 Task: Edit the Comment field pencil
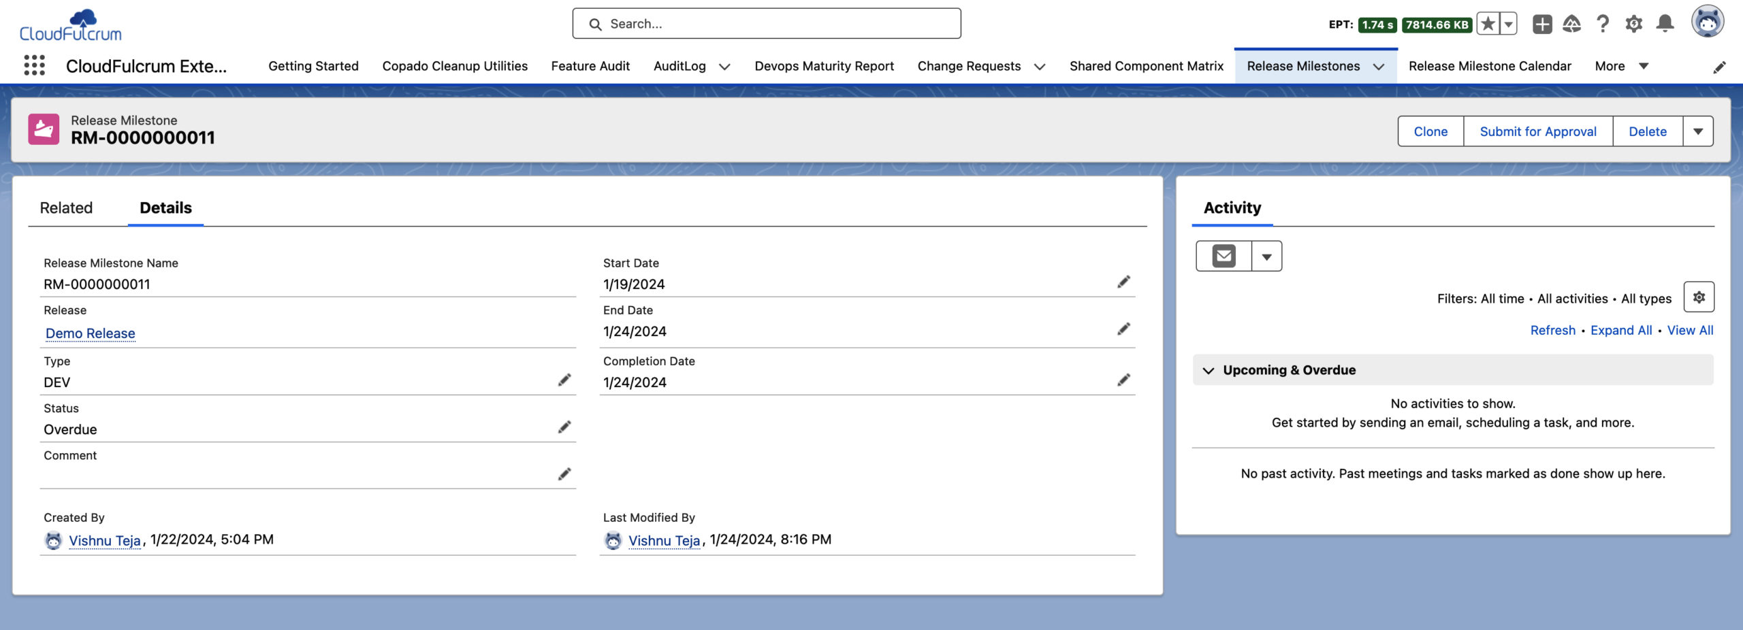click(564, 474)
